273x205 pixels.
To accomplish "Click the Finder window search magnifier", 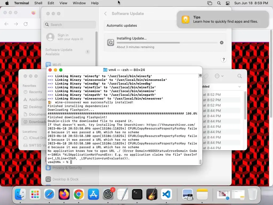I will coord(240,76).
